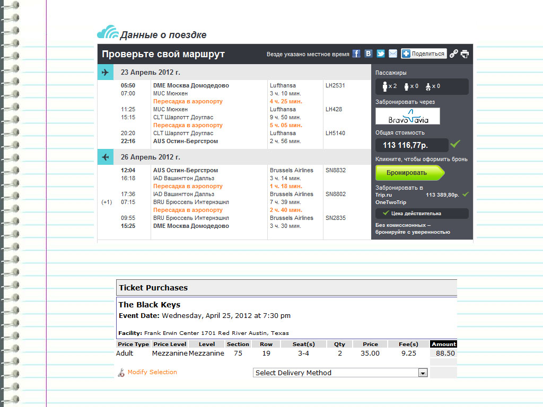Screen dimensions: 543x407
Task: Click the 88.50 amount cell
Action: pyautogui.click(x=445, y=353)
